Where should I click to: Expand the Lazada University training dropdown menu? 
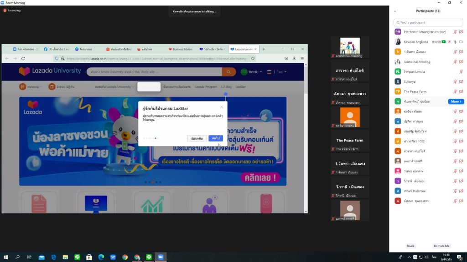coord(114,87)
